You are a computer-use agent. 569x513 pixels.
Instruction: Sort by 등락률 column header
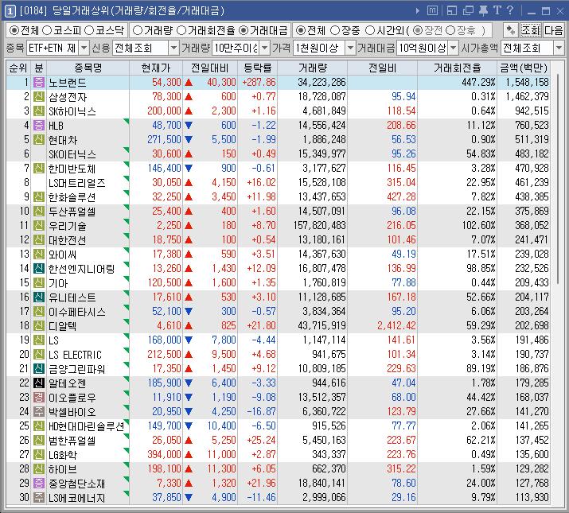coord(257,68)
